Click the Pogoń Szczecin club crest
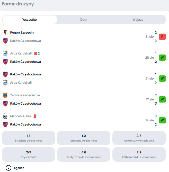The width and height of the screenshot is (169, 172). click(5, 33)
